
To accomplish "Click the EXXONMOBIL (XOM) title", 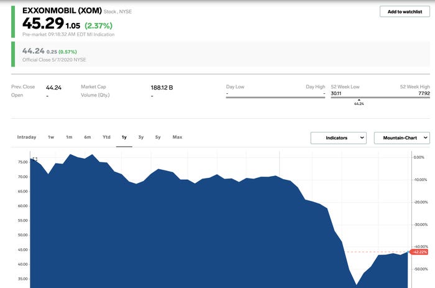I will [62, 11].
